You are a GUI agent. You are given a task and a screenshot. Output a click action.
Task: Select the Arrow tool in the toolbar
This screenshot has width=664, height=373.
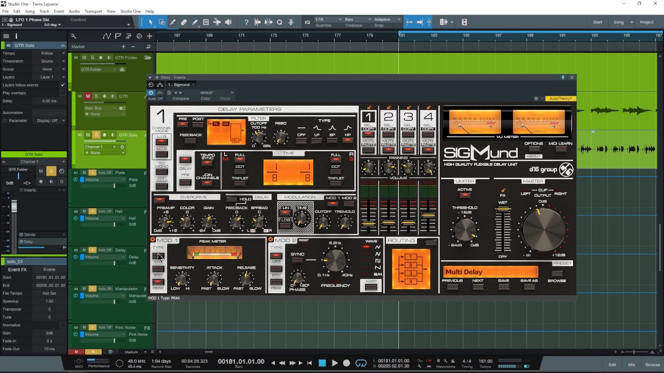click(150, 22)
